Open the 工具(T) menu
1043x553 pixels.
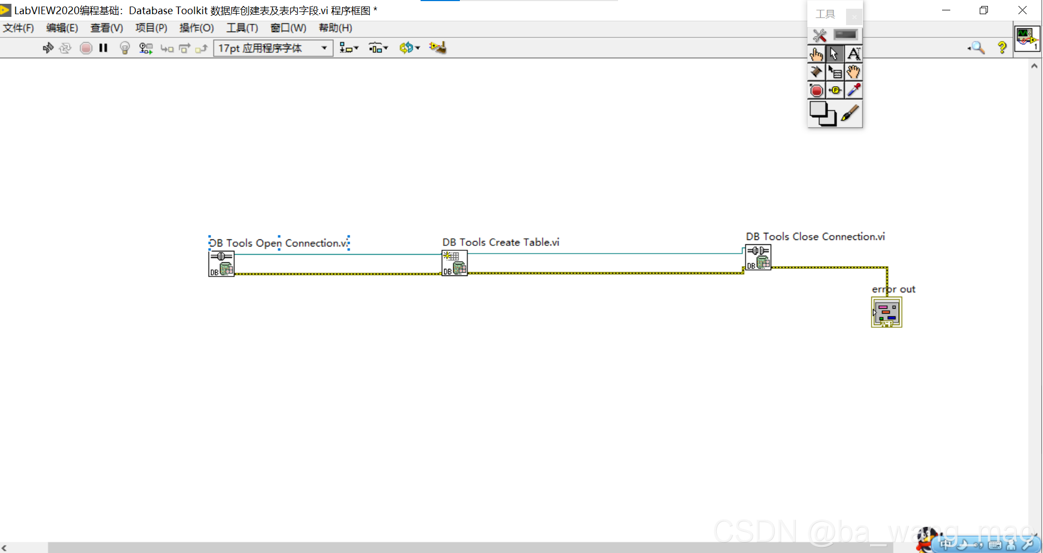[242, 28]
